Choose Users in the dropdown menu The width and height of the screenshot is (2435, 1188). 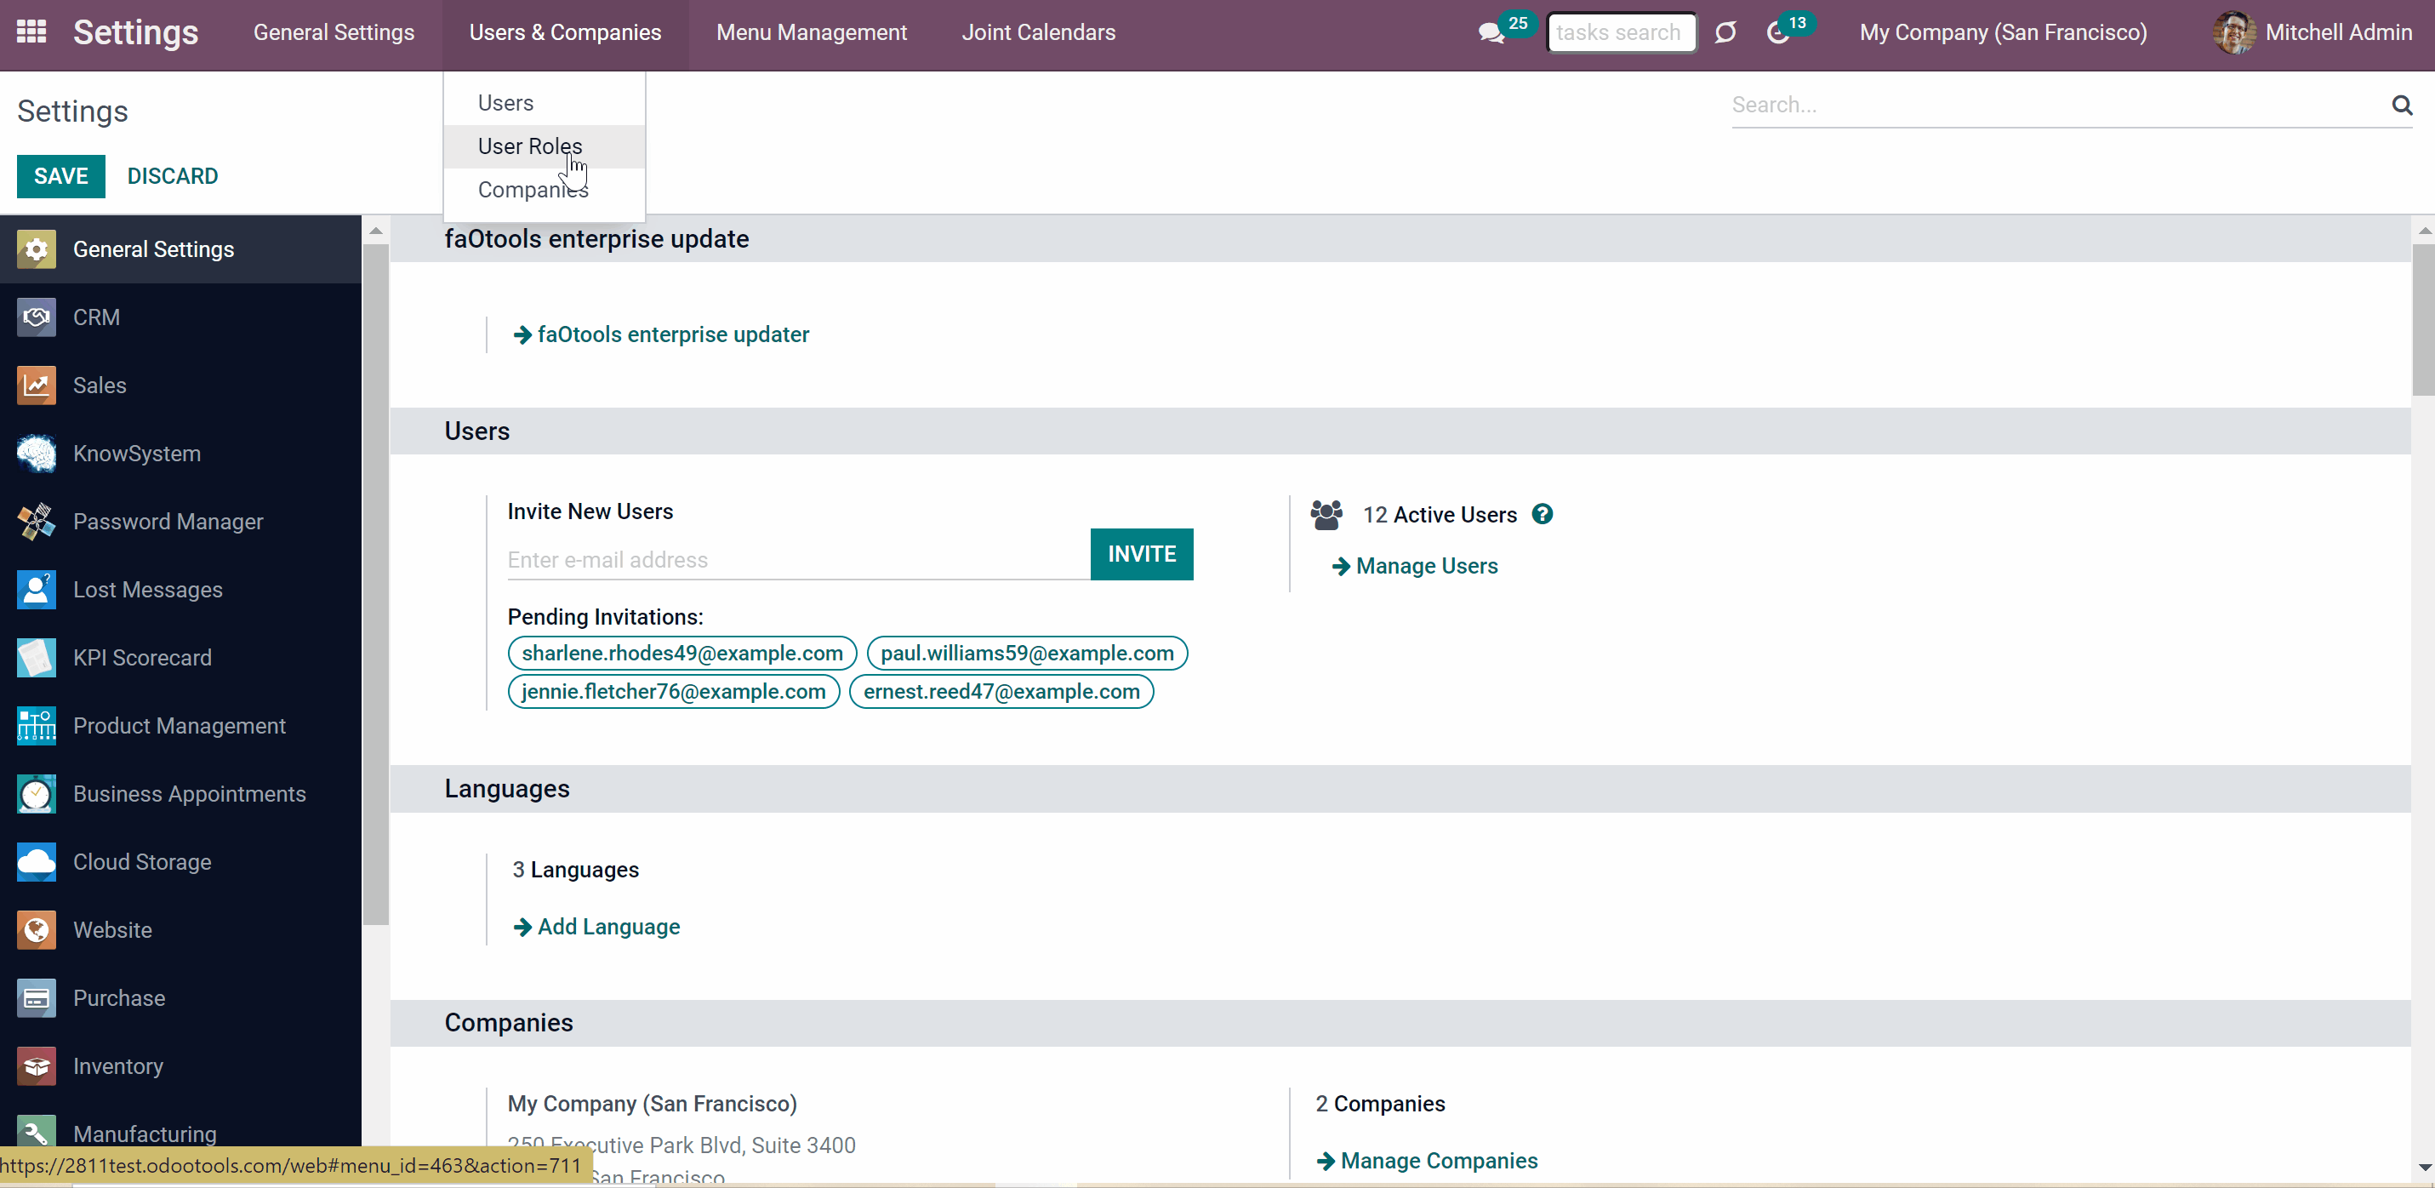pyautogui.click(x=544, y=103)
